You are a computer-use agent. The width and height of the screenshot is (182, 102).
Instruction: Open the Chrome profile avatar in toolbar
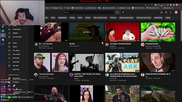[177, 5]
